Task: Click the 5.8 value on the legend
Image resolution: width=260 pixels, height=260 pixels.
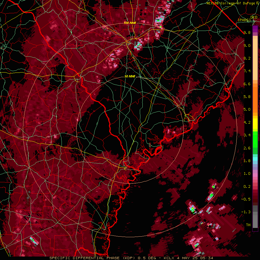Action: coord(247,97)
